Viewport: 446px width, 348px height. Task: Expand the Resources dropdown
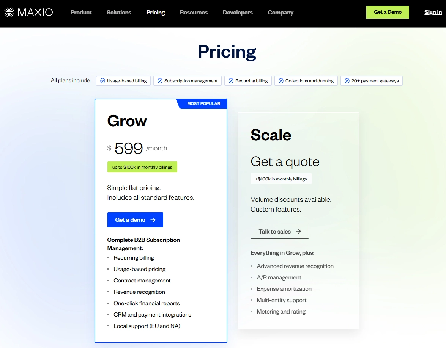(194, 12)
